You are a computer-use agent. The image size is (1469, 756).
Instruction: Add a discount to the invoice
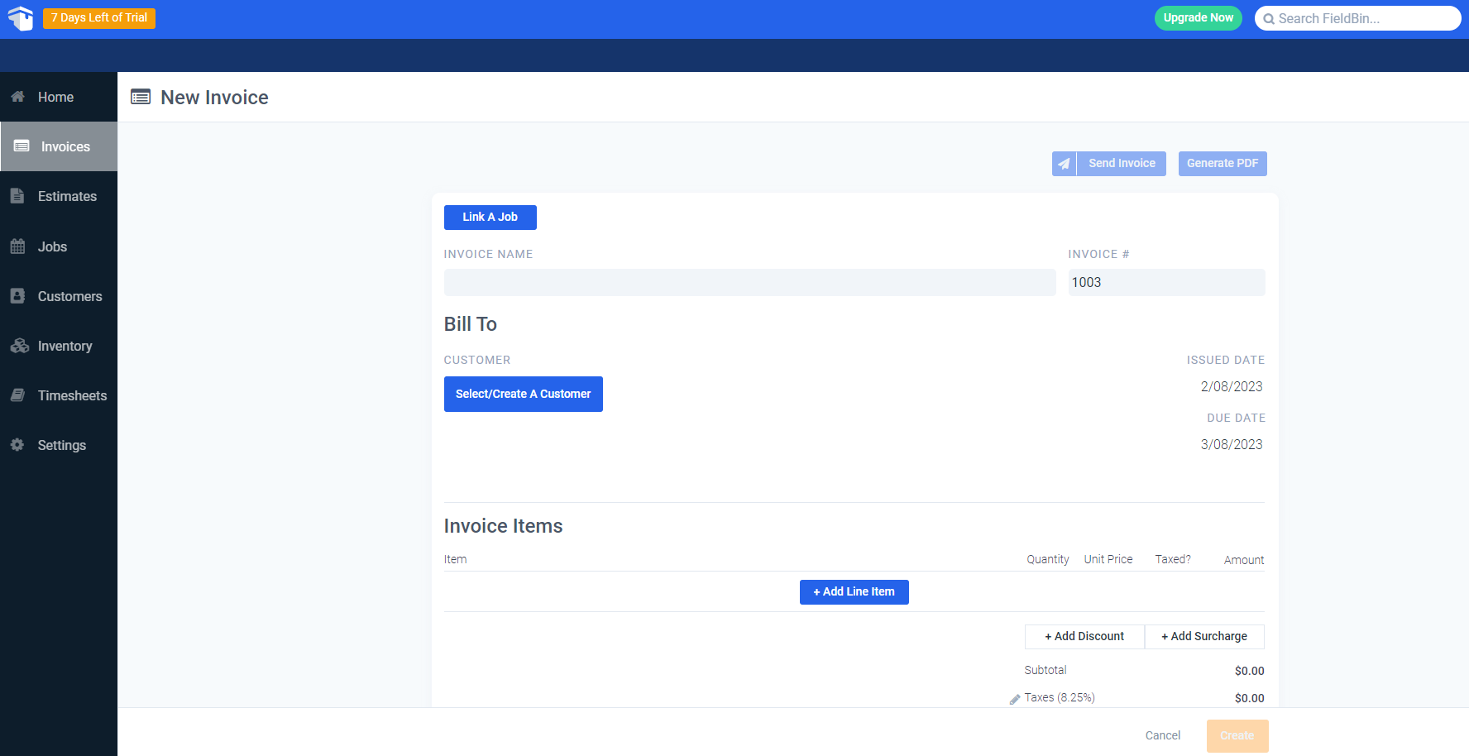pyautogui.click(x=1084, y=637)
